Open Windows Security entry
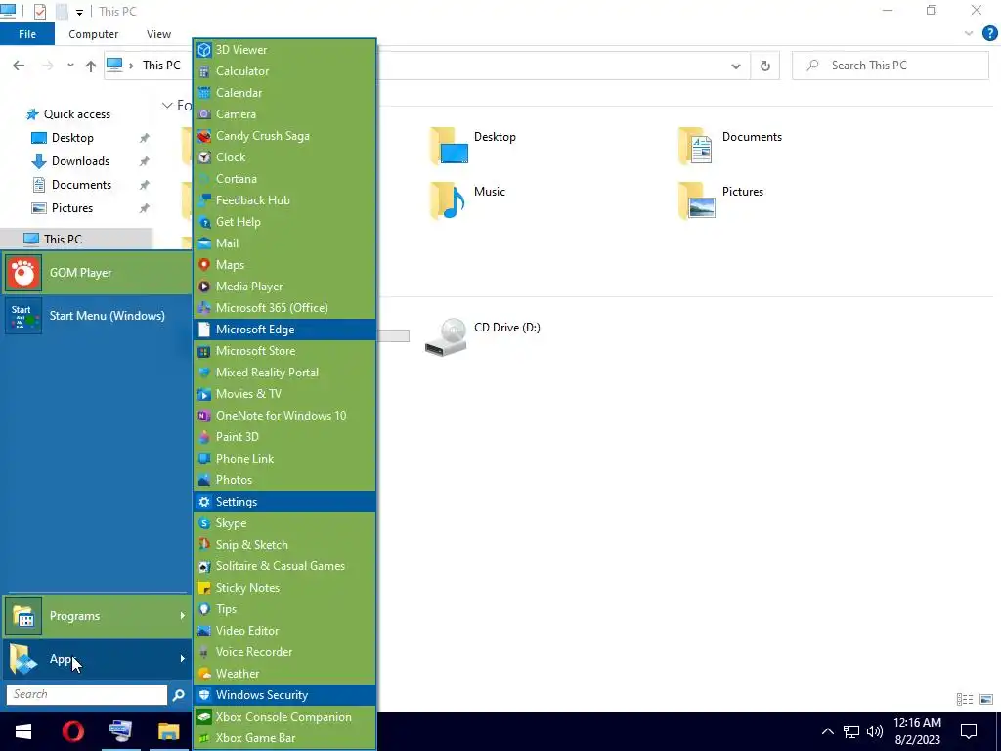The image size is (1001, 751). (x=284, y=695)
